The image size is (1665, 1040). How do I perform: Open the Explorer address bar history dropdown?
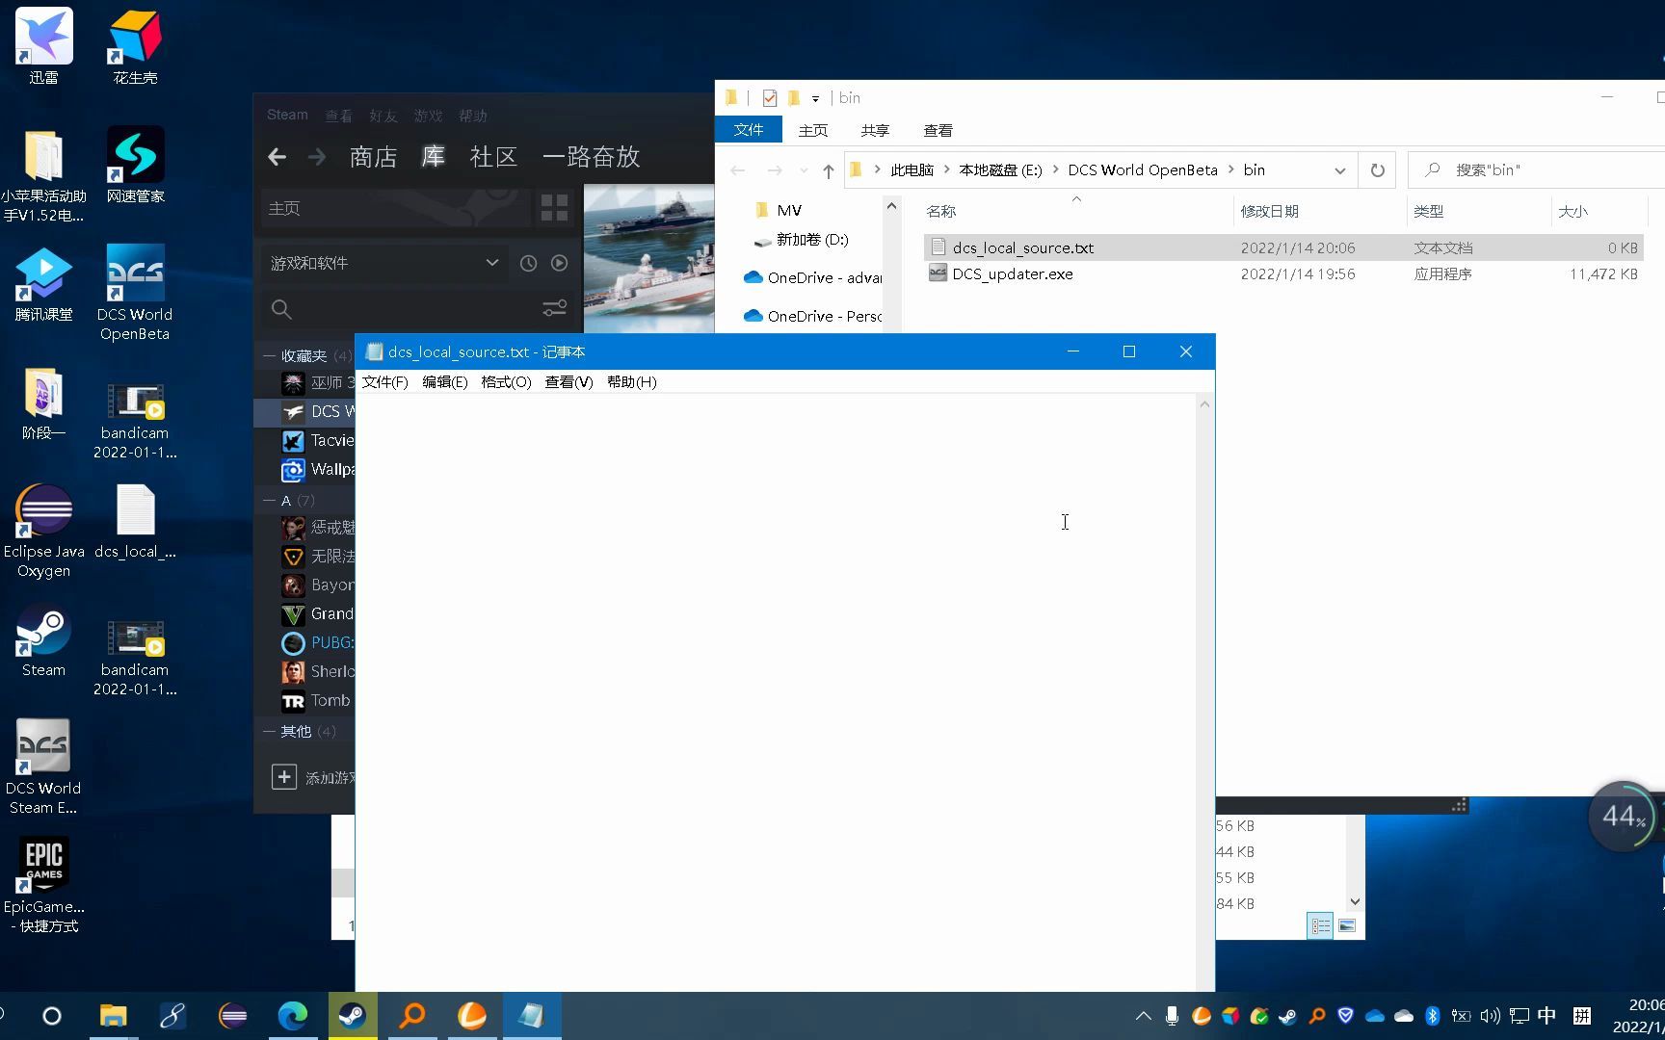click(1339, 170)
